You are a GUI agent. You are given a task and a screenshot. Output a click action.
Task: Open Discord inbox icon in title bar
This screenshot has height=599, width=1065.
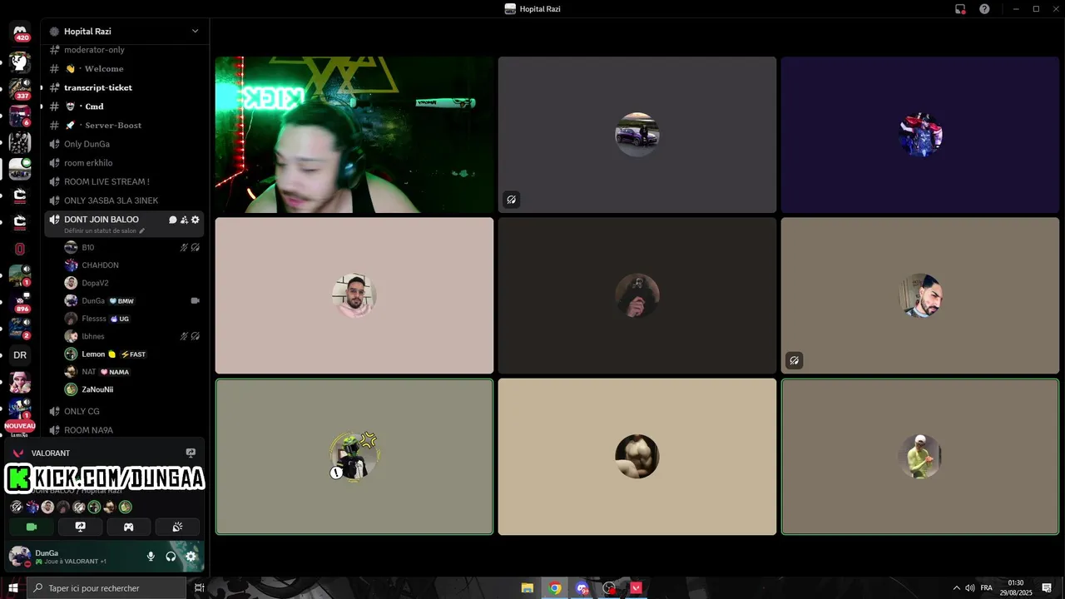pyautogui.click(x=960, y=9)
